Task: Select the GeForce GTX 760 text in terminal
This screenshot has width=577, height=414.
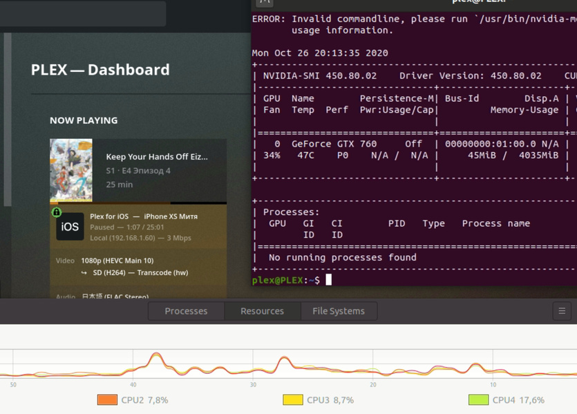Action: coord(334,144)
